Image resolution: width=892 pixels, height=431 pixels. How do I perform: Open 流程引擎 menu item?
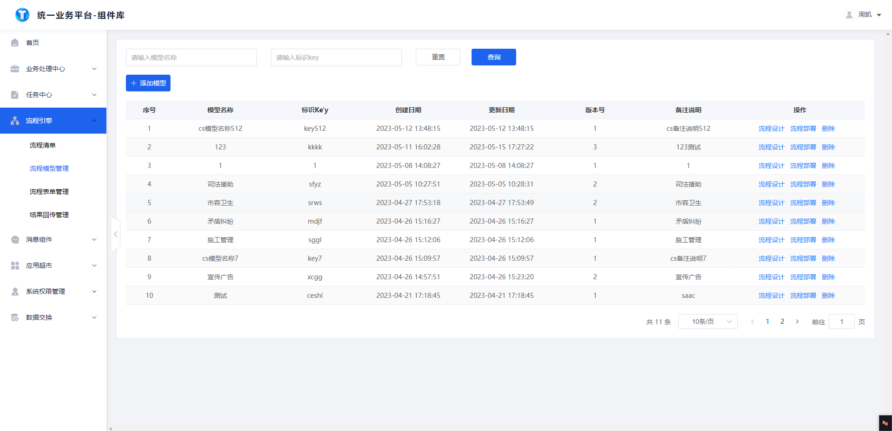click(53, 121)
